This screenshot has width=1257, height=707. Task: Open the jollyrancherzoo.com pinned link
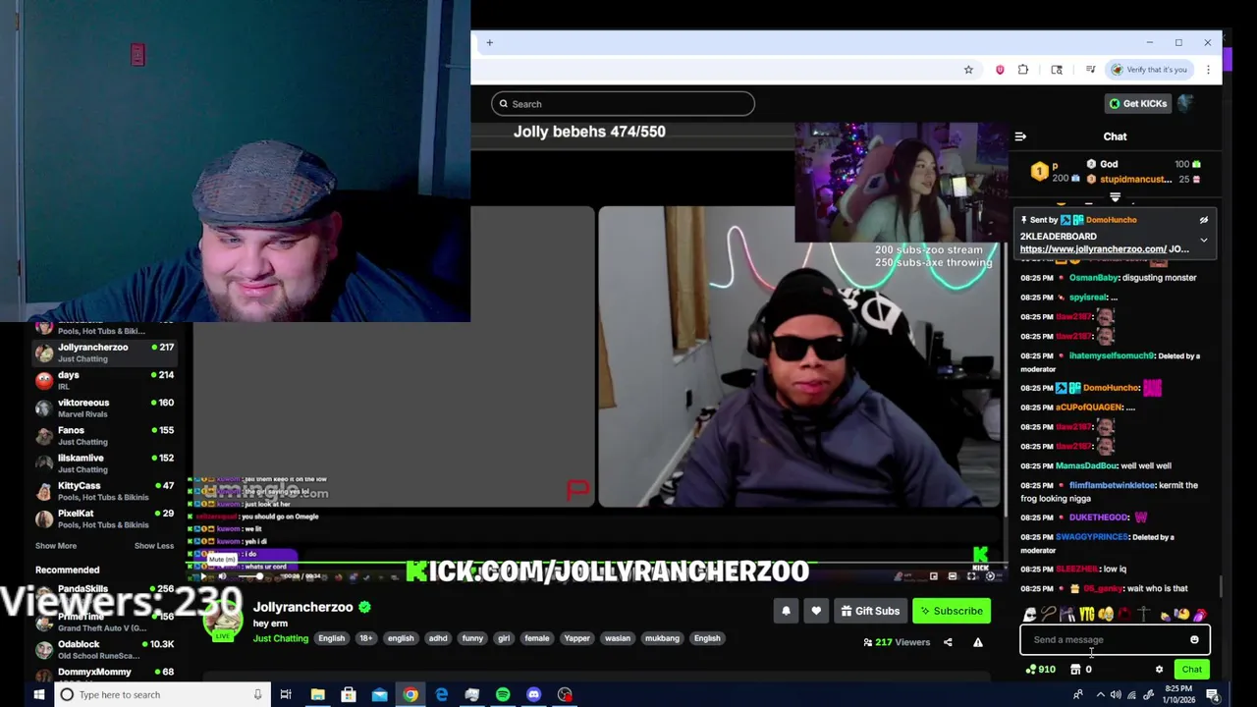tap(1093, 249)
